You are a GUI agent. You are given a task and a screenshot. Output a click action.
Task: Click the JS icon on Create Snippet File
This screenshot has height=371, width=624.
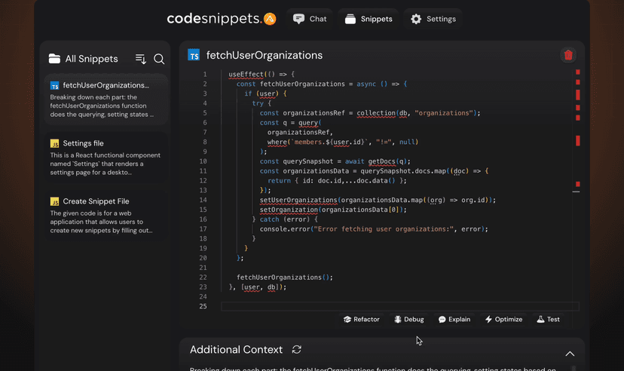(x=54, y=201)
